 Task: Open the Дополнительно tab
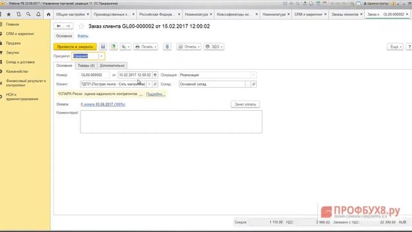[112, 66]
